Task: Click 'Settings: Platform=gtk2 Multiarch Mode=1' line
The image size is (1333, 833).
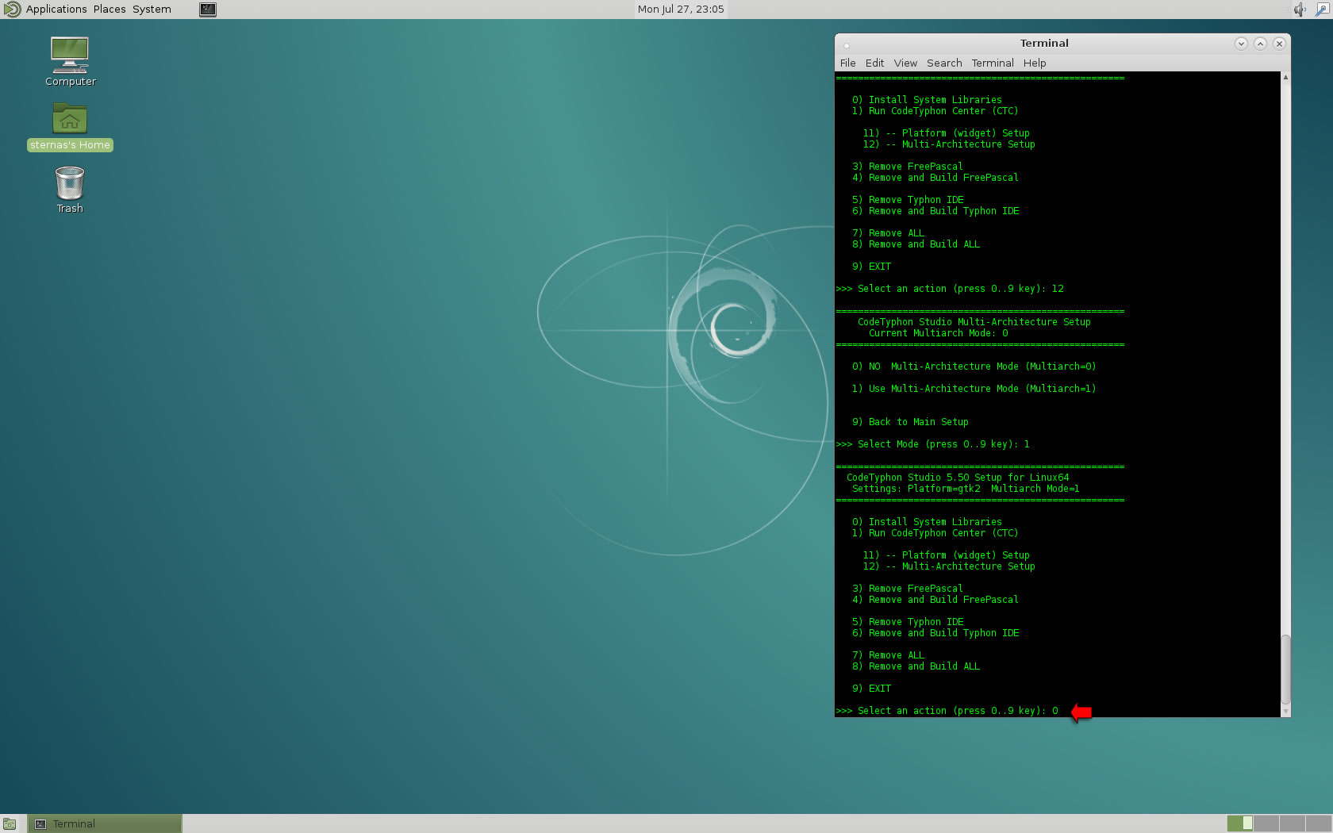Action: (966, 489)
